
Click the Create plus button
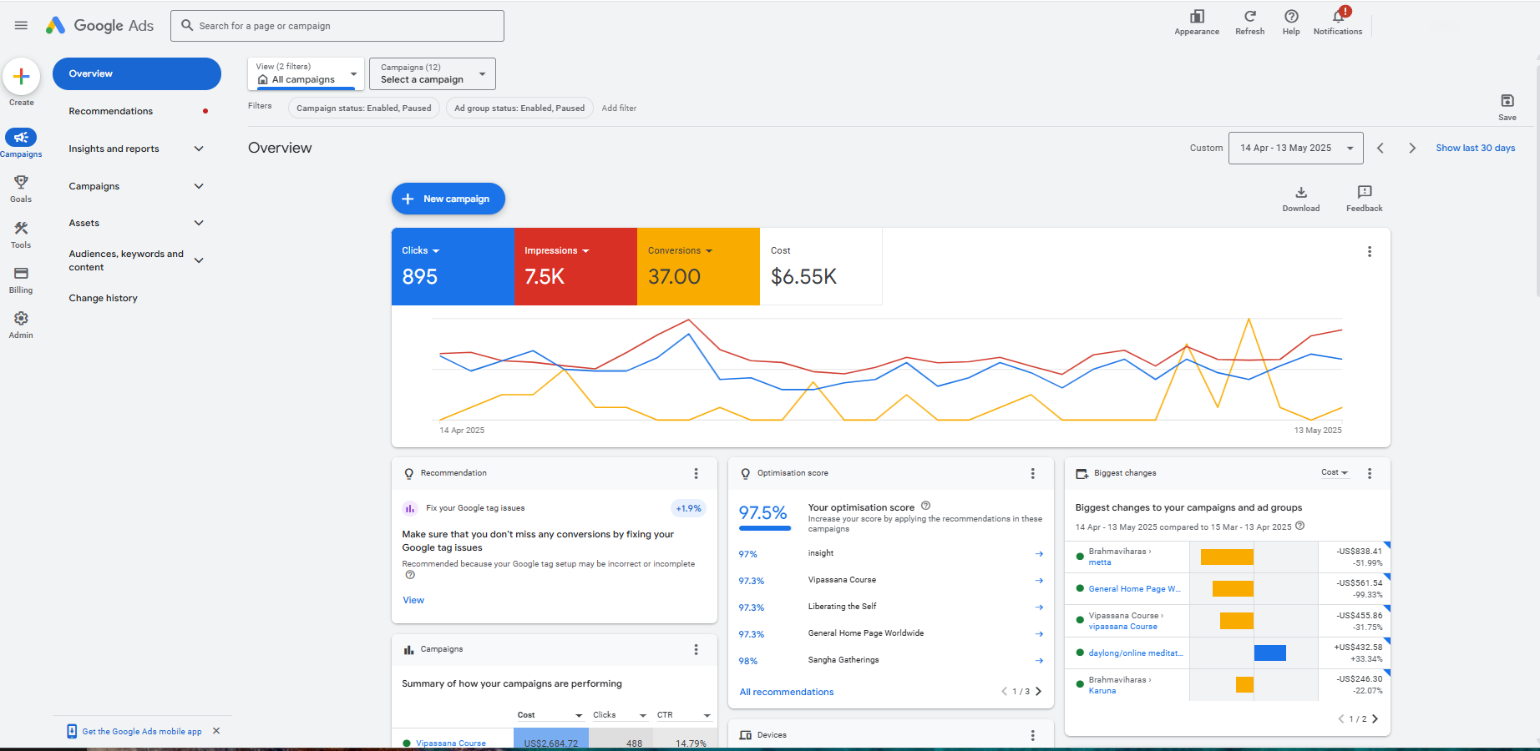[x=22, y=77]
